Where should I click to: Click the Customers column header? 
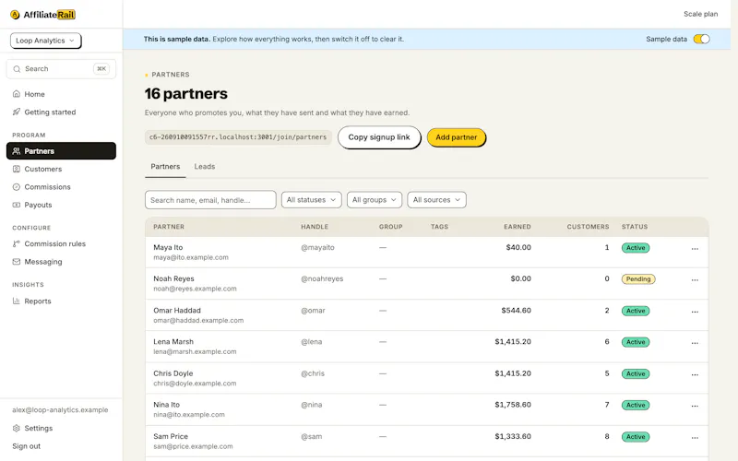[588, 227]
